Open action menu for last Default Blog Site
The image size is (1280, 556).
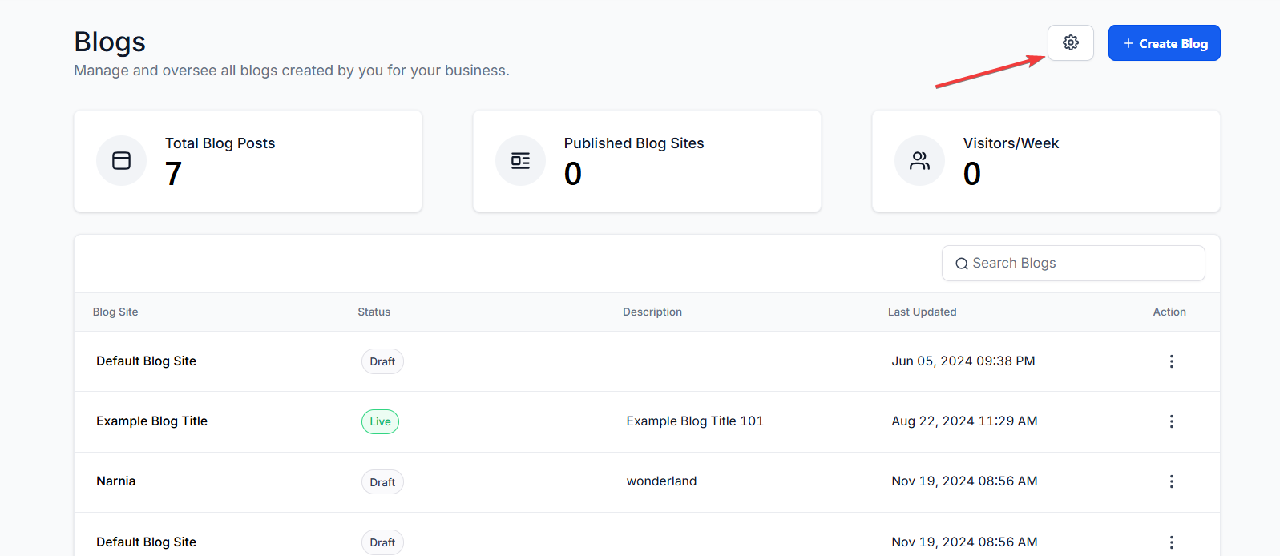(x=1171, y=542)
